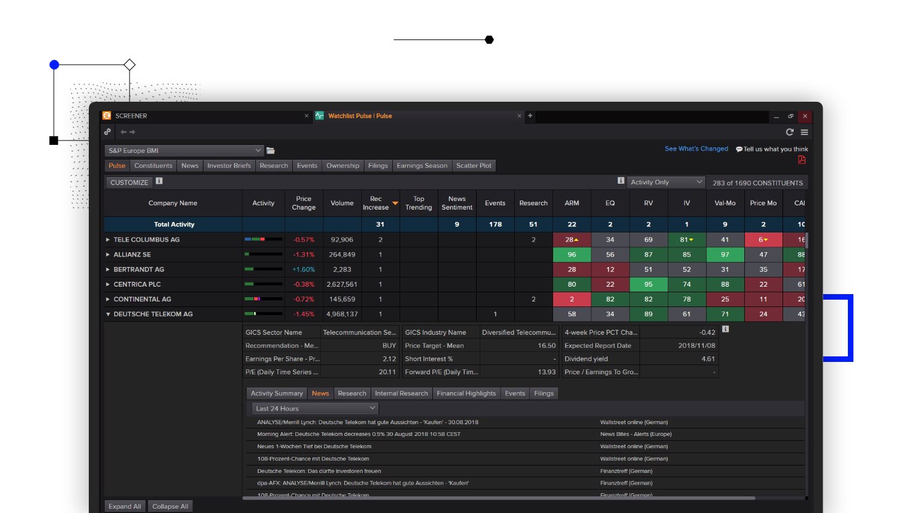Click info icon beside the -0.42 value
Viewport: 912px width, 513px height.
725,329
